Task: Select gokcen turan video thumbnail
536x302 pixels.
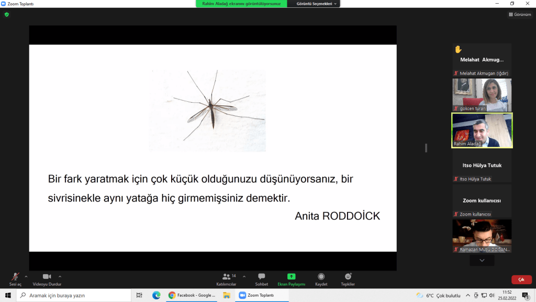Action: tap(482, 95)
